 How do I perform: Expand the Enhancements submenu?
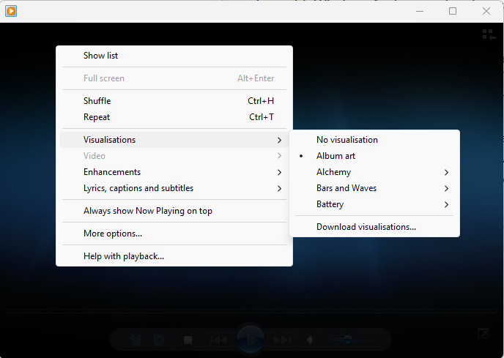coord(174,172)
